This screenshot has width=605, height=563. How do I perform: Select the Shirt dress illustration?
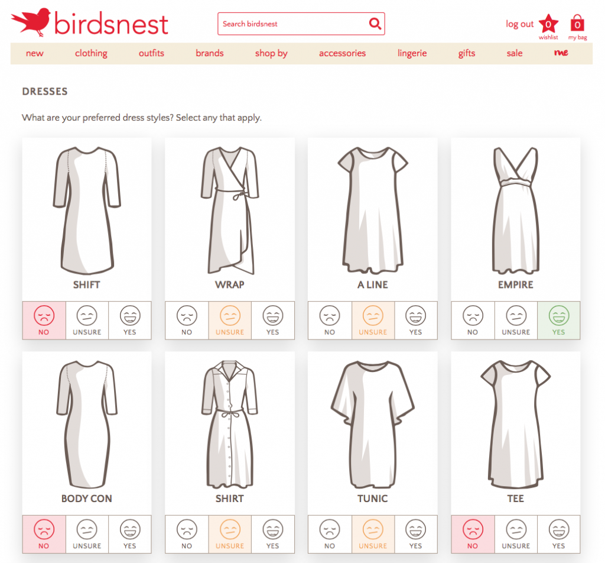(x=230, y=425)
